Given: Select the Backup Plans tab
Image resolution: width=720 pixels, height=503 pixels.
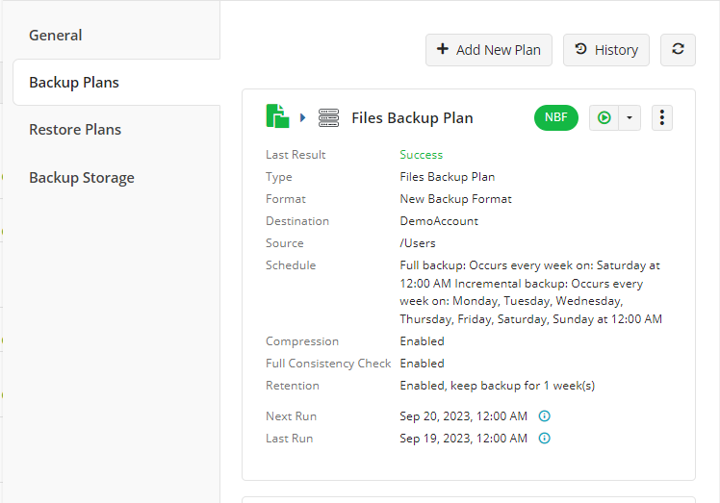Looking at the screenshot, I should click(74, 83).
